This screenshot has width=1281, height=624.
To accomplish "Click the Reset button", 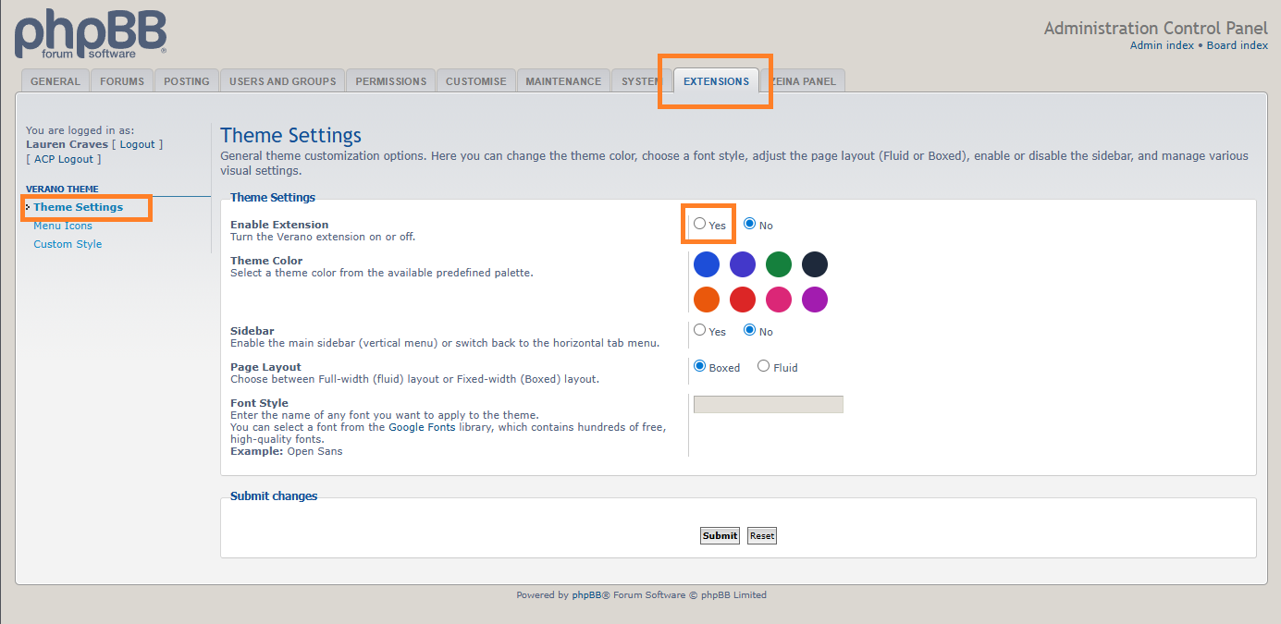I will (x=762, y=535).
